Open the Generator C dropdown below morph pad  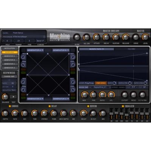pyautogui.click(x=61, y=99)
